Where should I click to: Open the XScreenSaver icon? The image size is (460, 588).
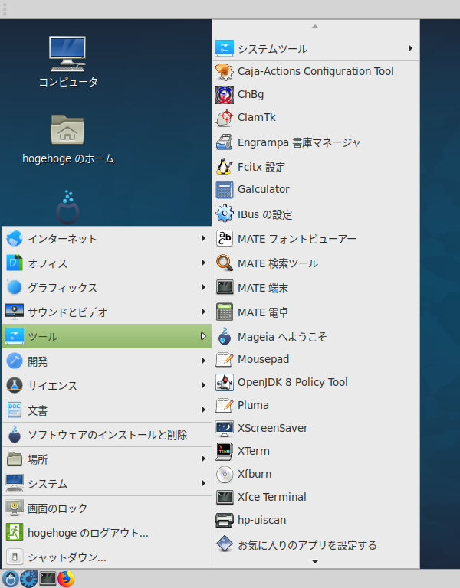pyautogui.click(x=225, y=428)
